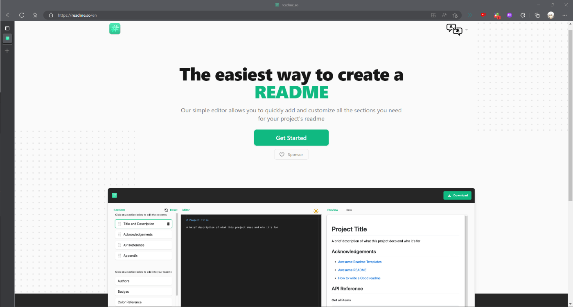Go back with browser back arrow
Image resolution: width=573 pixels, height=307 pixels.
[9, 15]
